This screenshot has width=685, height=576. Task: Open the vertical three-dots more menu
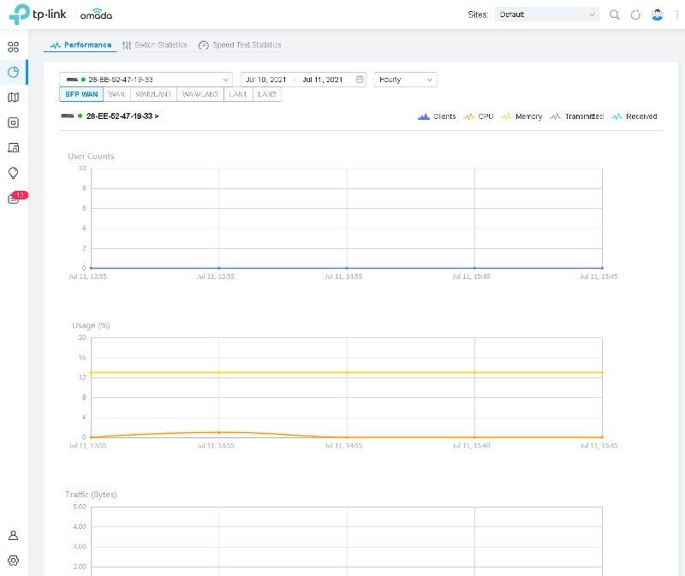coord(677,15)
